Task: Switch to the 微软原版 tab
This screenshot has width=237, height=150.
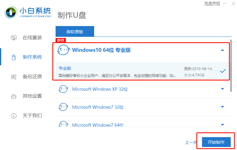Action: click(x=75, y=31)
